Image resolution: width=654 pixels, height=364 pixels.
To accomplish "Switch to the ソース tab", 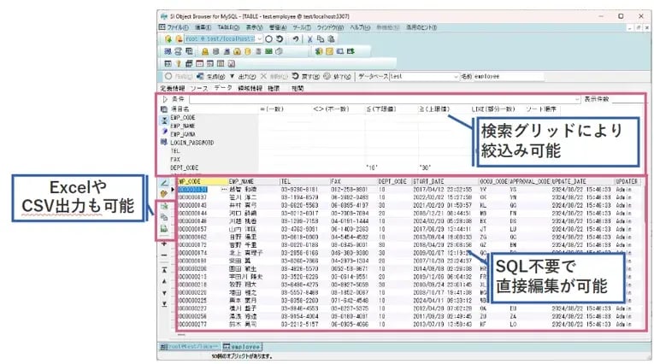I will 198,87.
